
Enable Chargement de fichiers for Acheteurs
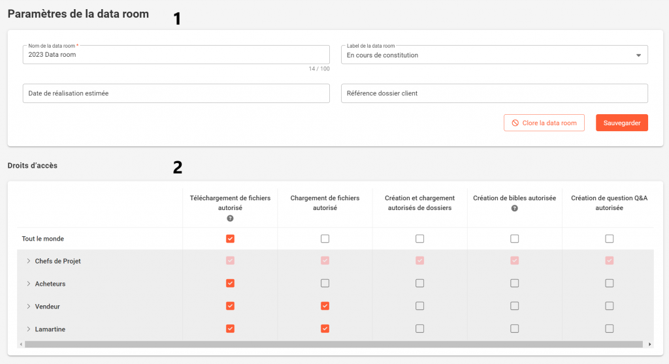[x=325, y=283]
